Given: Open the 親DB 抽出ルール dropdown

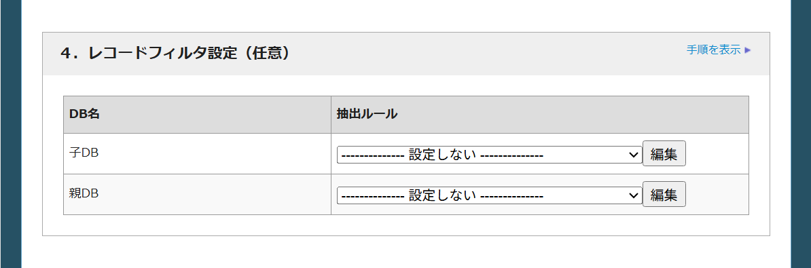Looking at the screenshot, I should (x=489, y=195).
